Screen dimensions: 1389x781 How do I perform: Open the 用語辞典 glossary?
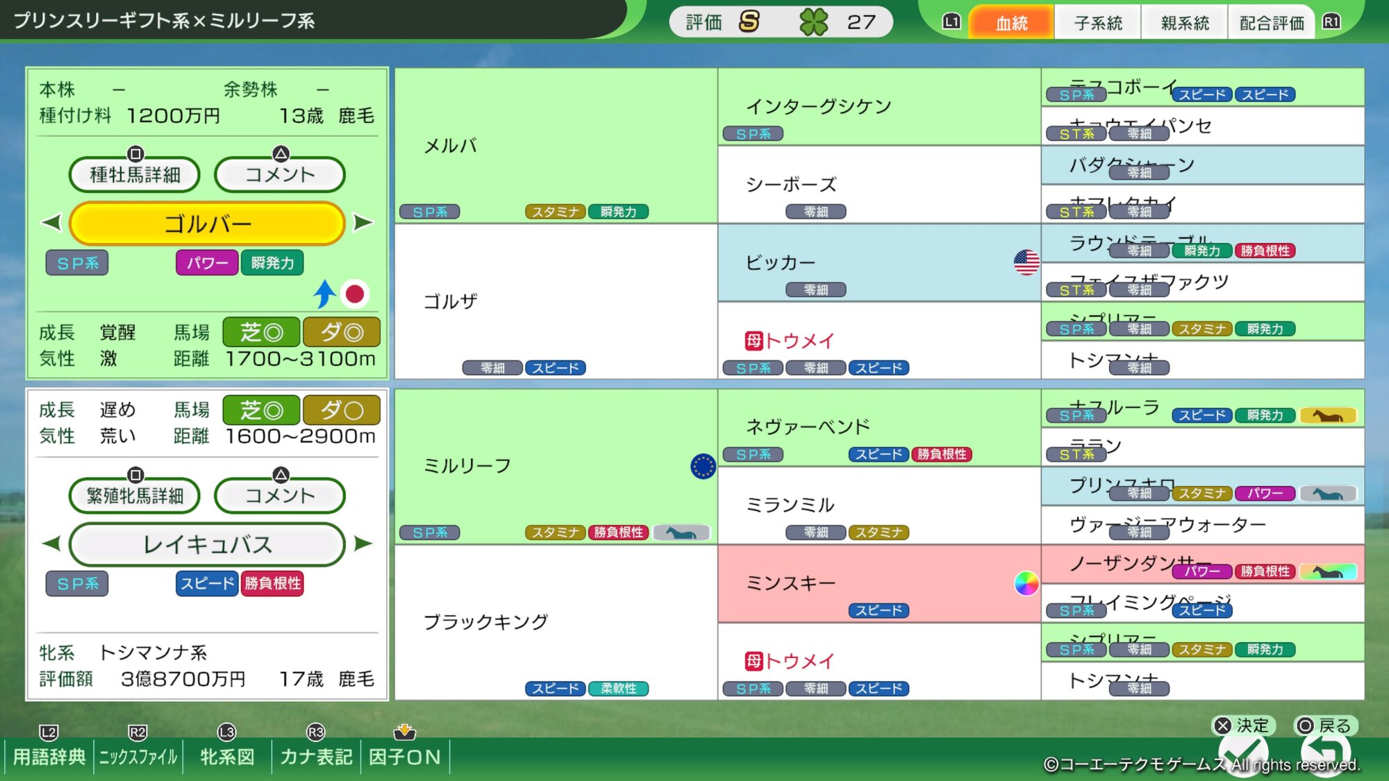click(x=49, y=756)
